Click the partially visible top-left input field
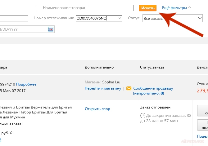 (19, 8)
